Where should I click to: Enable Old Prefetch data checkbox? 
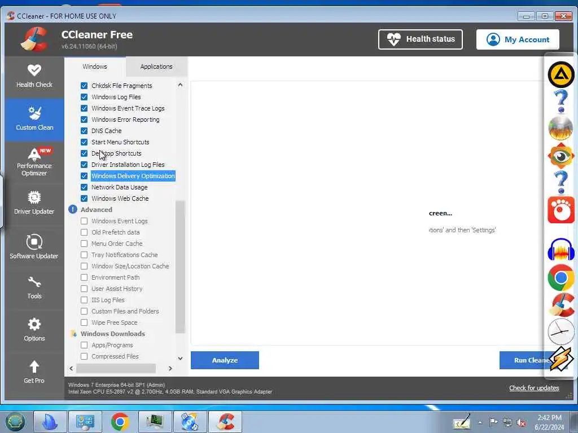[x=84, y=232]
